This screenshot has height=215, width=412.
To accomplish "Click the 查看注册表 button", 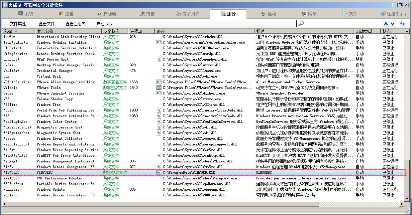I will (x=75, y=24).
